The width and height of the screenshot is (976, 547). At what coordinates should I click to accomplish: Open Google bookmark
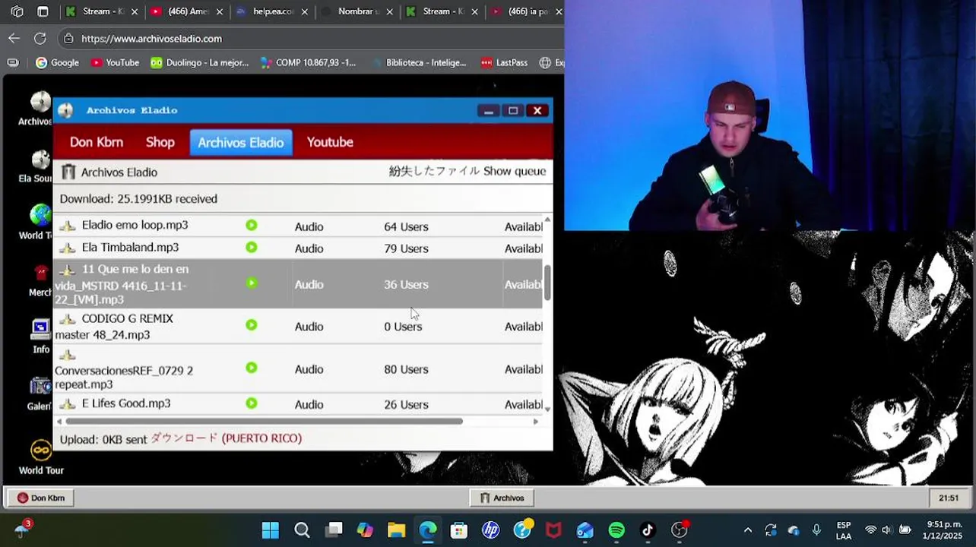pos(57,62)
